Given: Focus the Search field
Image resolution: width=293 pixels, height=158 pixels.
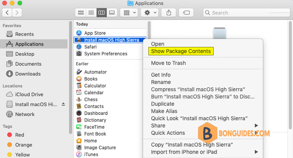Looking at the screenshot, I should pyautogui.click(x=247, y=13).
